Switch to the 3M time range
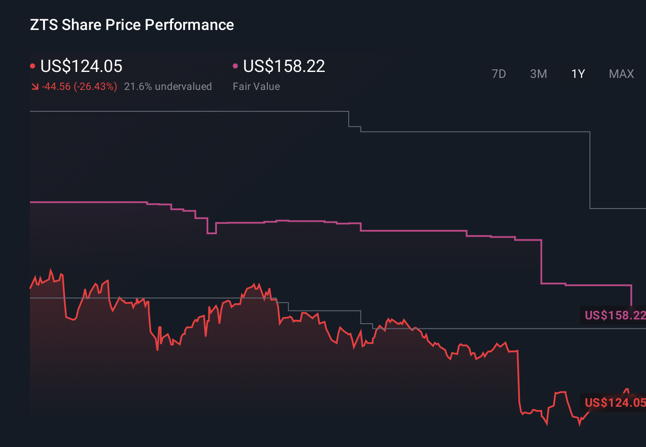 pyautogui.click(x=538, y=74)
